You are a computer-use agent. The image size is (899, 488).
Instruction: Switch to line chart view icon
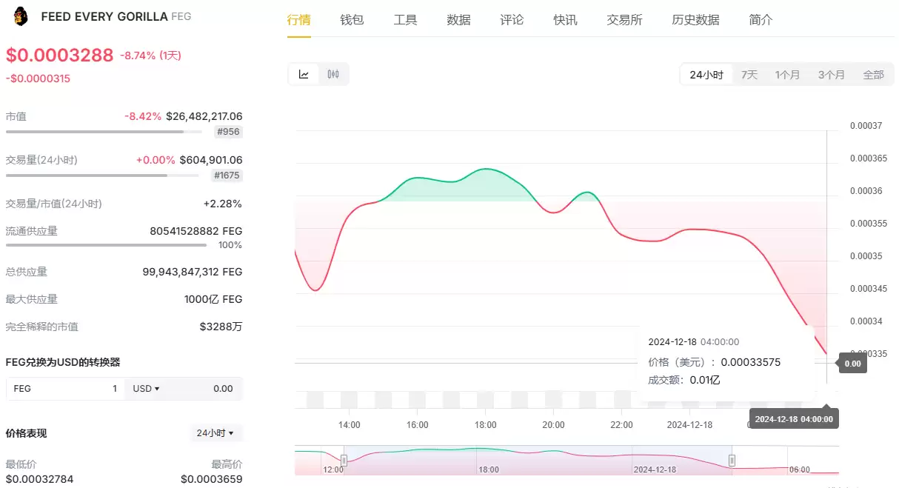pyautogui.click(x=304, y=74)
